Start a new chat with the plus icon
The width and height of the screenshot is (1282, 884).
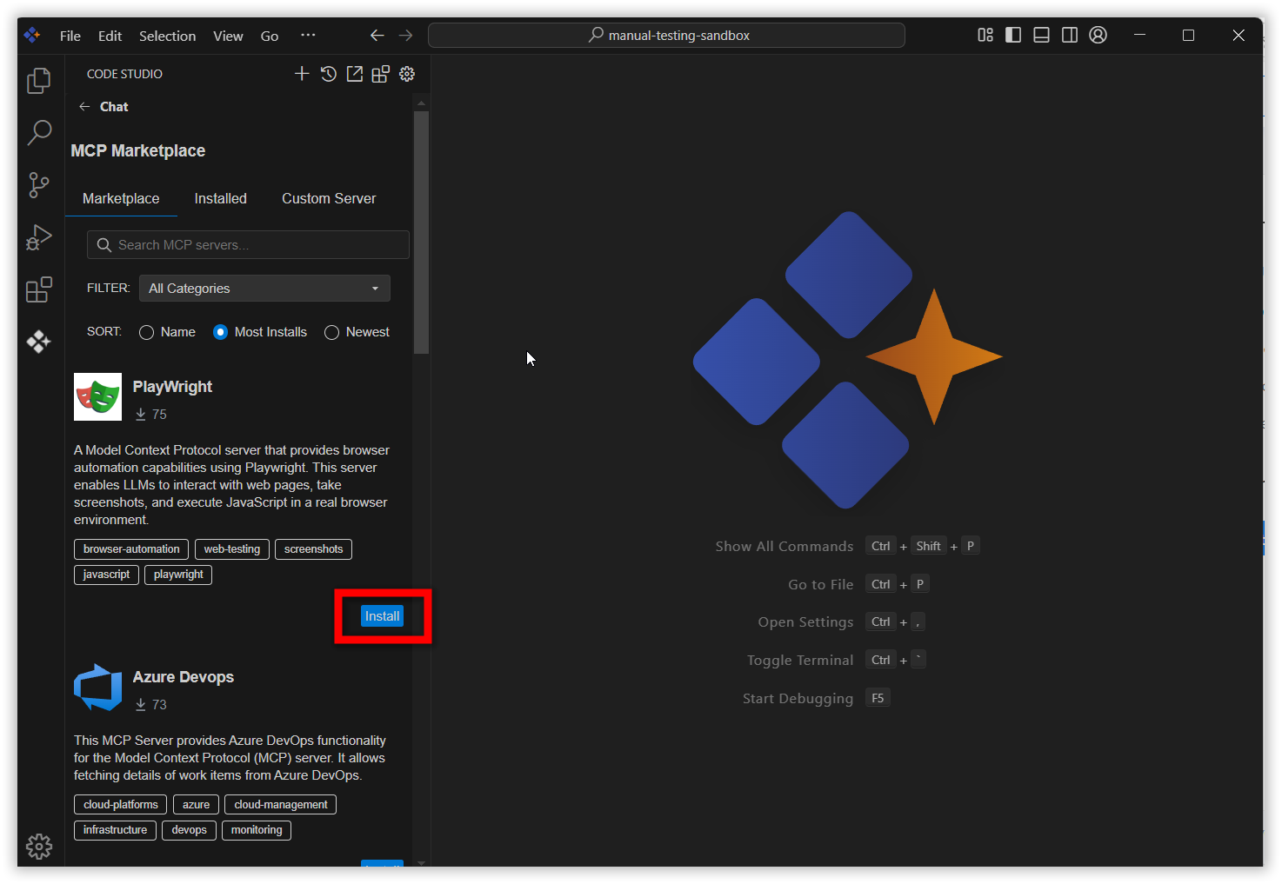coord(302,74)
